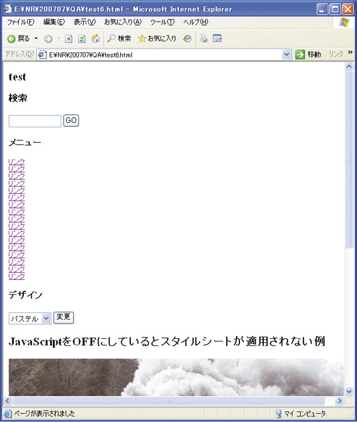
Task: Click the History icon in toolbar
Action: point(187,39)
